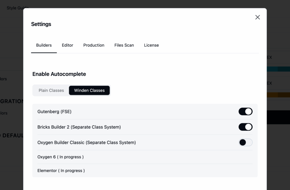Click the Bricks Builder 2 label text
Screen dimensions: 290x190
point(79,127)
